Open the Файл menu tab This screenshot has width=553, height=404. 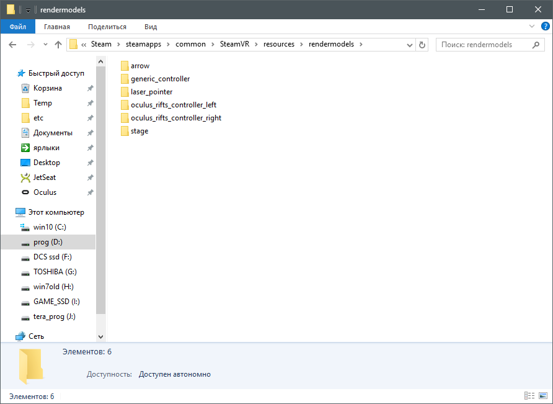pos(17,27)
